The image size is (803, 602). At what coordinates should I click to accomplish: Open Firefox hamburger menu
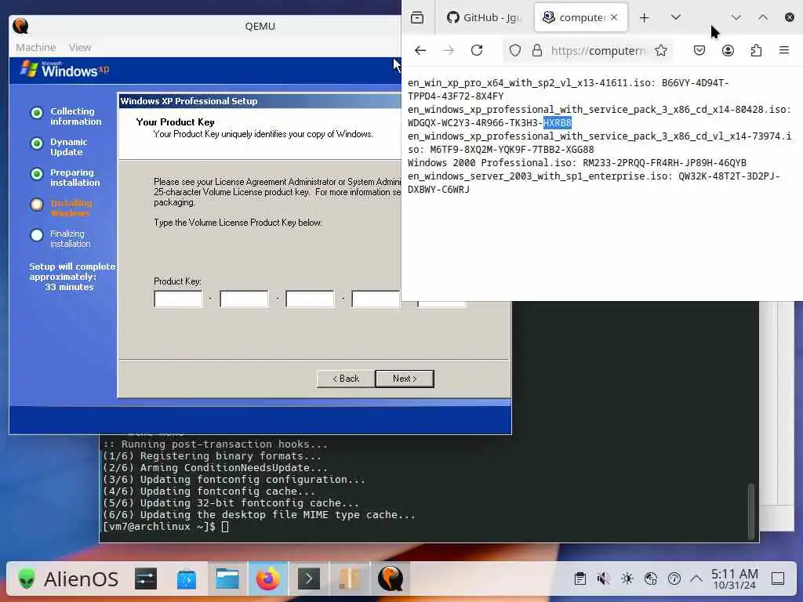[x=784, y=50]
